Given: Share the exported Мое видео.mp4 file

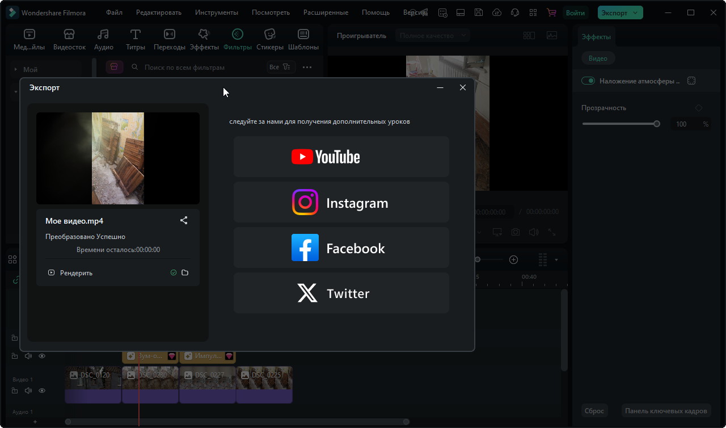Looking at the screenshot, I should click(184, 220).
